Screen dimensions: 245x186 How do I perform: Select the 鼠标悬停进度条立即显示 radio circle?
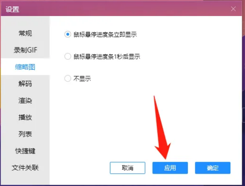(68, 34)
